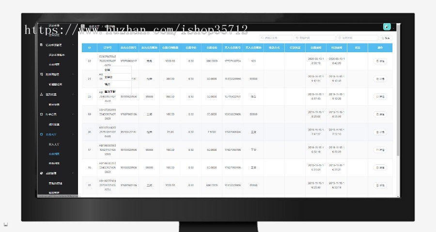Open 详情 for order ID 16

(x=380, y=168)
